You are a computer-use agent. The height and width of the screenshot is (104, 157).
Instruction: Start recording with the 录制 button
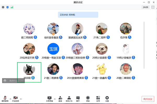click(88, 99)
